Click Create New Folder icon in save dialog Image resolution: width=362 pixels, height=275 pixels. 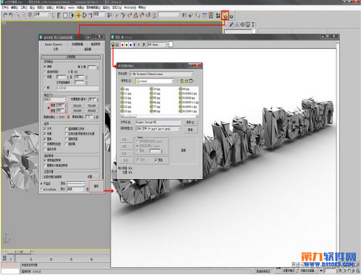tap(186, 81)
